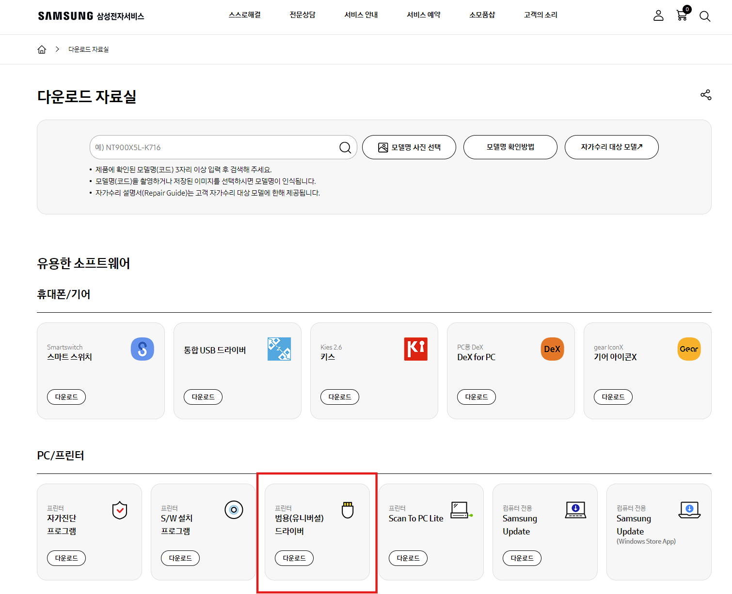The height and width of the screenshot is (594, 732).
Task: Click inside the model search input field
Action: pos(208,147)
